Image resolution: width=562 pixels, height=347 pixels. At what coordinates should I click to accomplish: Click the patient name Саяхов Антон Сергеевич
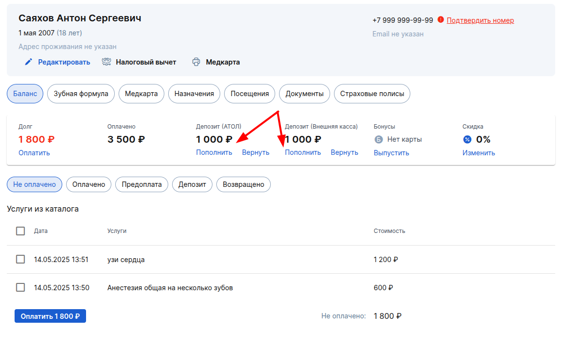[x=80, y=18]
